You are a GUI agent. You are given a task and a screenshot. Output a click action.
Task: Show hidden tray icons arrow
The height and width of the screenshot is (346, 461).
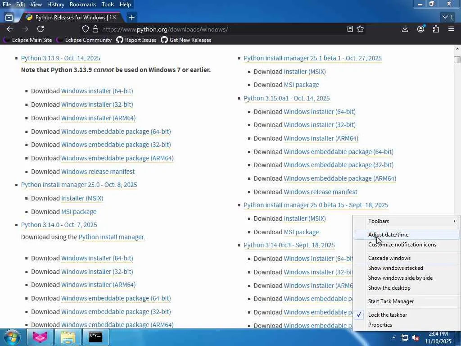393,337
